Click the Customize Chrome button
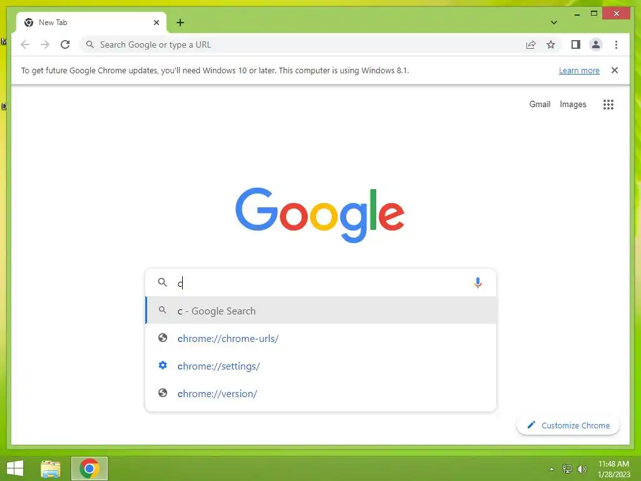641x481 pixels. point(568,425)
